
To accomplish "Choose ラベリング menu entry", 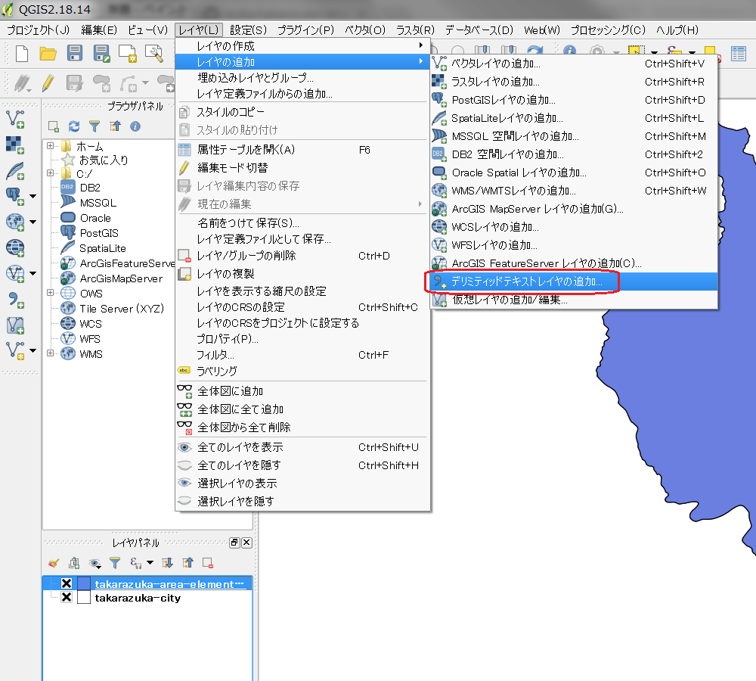I will pos(302,372).
